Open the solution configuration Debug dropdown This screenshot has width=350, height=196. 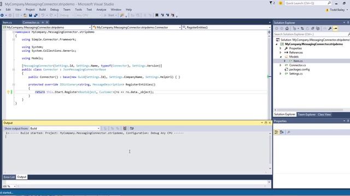pos(67,15)
